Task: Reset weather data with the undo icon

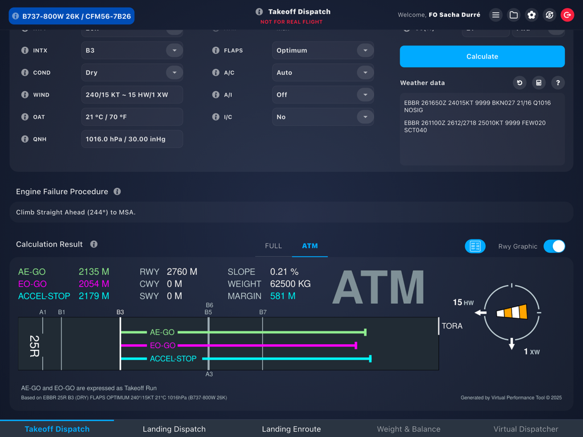Action: click(x=519, y=83)
